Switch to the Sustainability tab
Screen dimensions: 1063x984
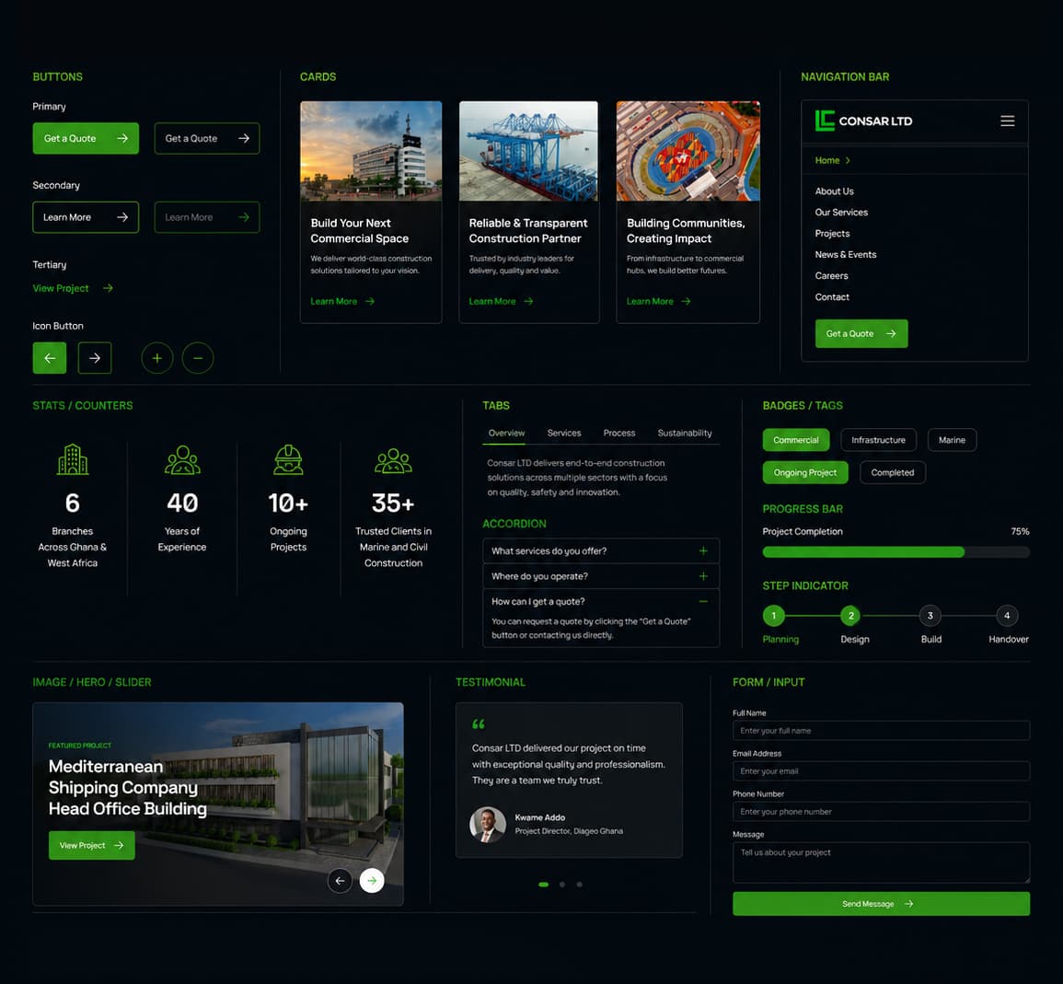685,433
